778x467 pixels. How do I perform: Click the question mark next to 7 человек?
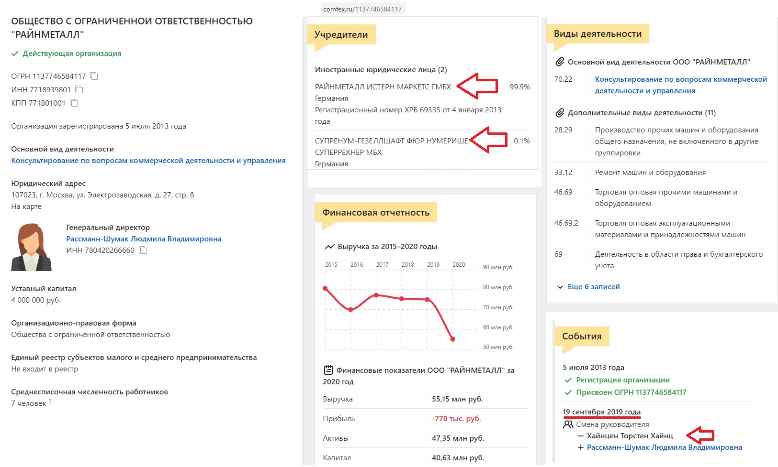50,402
